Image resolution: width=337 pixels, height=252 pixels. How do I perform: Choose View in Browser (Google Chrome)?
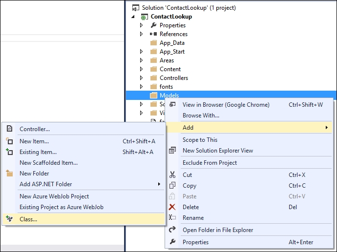tap(226, 105)
